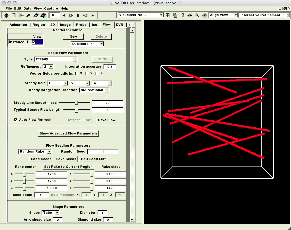The height and width of the screenshot is (230, 291).
Task: Open Steady Integration Direction dropdown
Action: point(94,90)
